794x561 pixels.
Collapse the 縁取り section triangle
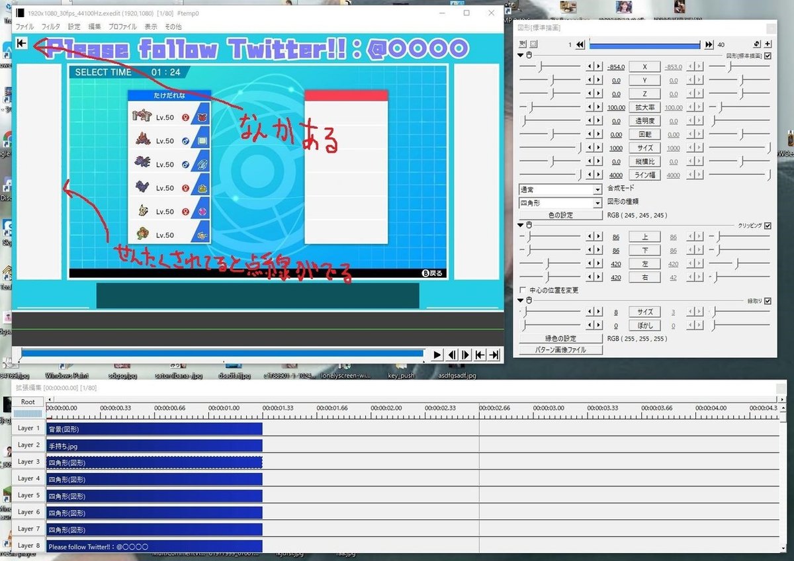(521, 301)
